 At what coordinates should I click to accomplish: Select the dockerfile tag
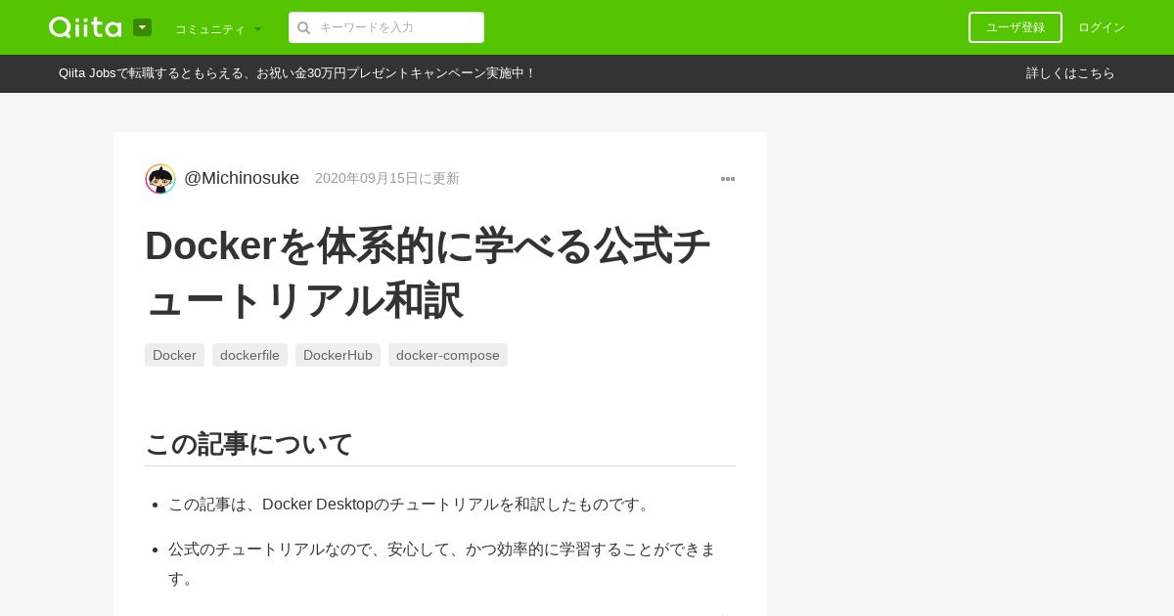point(249,355)
